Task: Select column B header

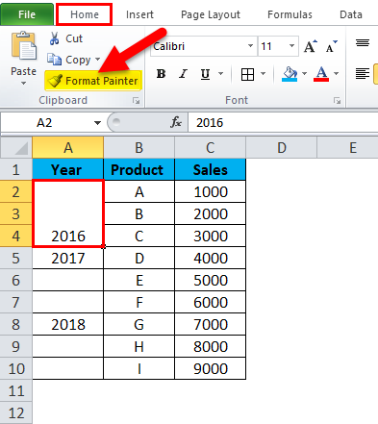Action: tap(139, 148)
